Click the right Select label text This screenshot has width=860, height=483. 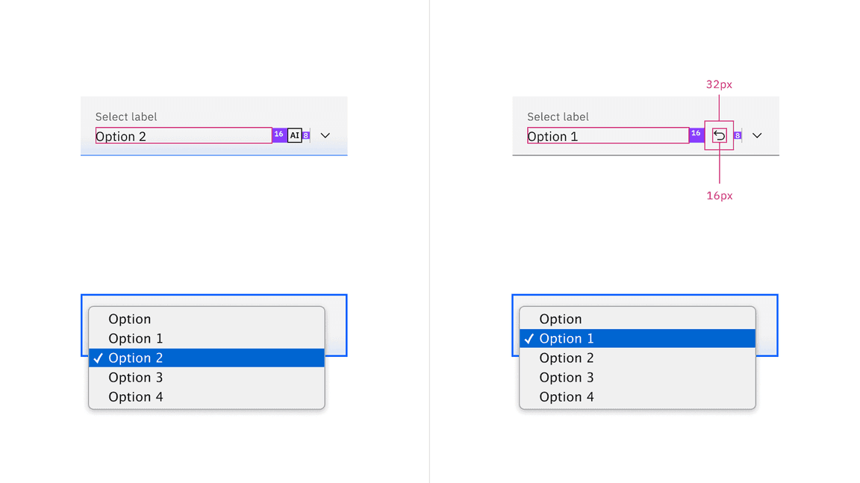pyautogui.click(x=558, y=116)
